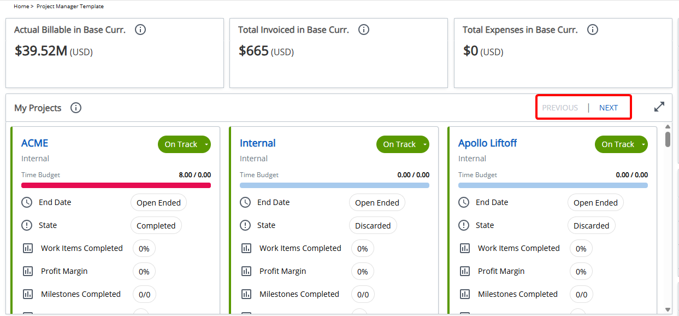Click info icon next to Total Invoiced
This screenshot has width=679, height=316.
pyautogui.click(x=364, y=30)
